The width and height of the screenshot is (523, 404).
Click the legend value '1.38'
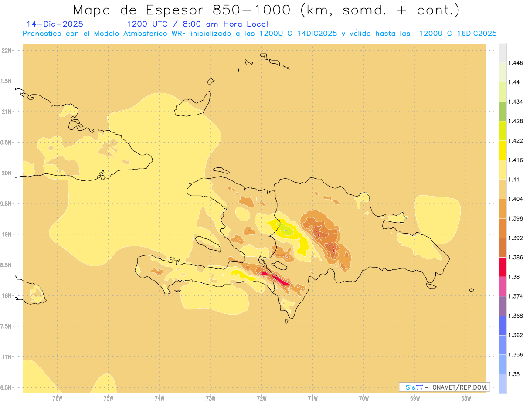[x=514, y=277]
